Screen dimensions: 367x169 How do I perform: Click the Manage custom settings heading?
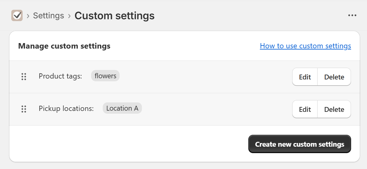pyautogui.click(x=64, y=46)
